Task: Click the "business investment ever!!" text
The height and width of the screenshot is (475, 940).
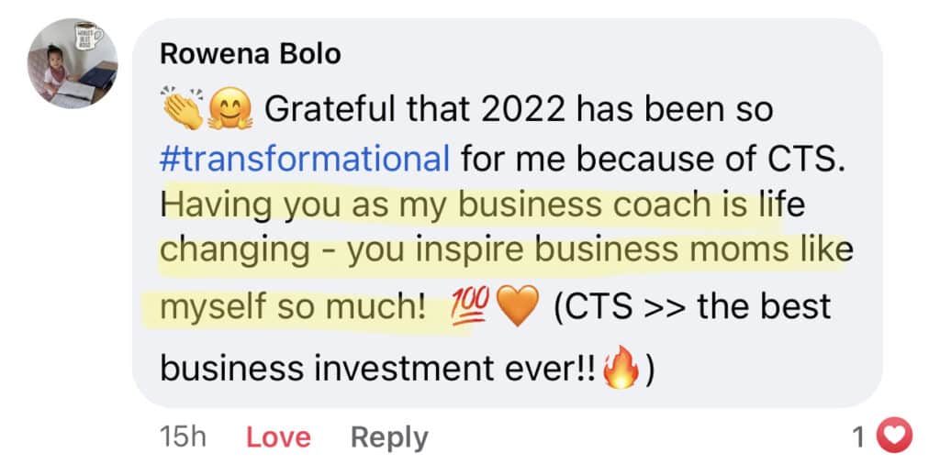Action: [377, 369]
